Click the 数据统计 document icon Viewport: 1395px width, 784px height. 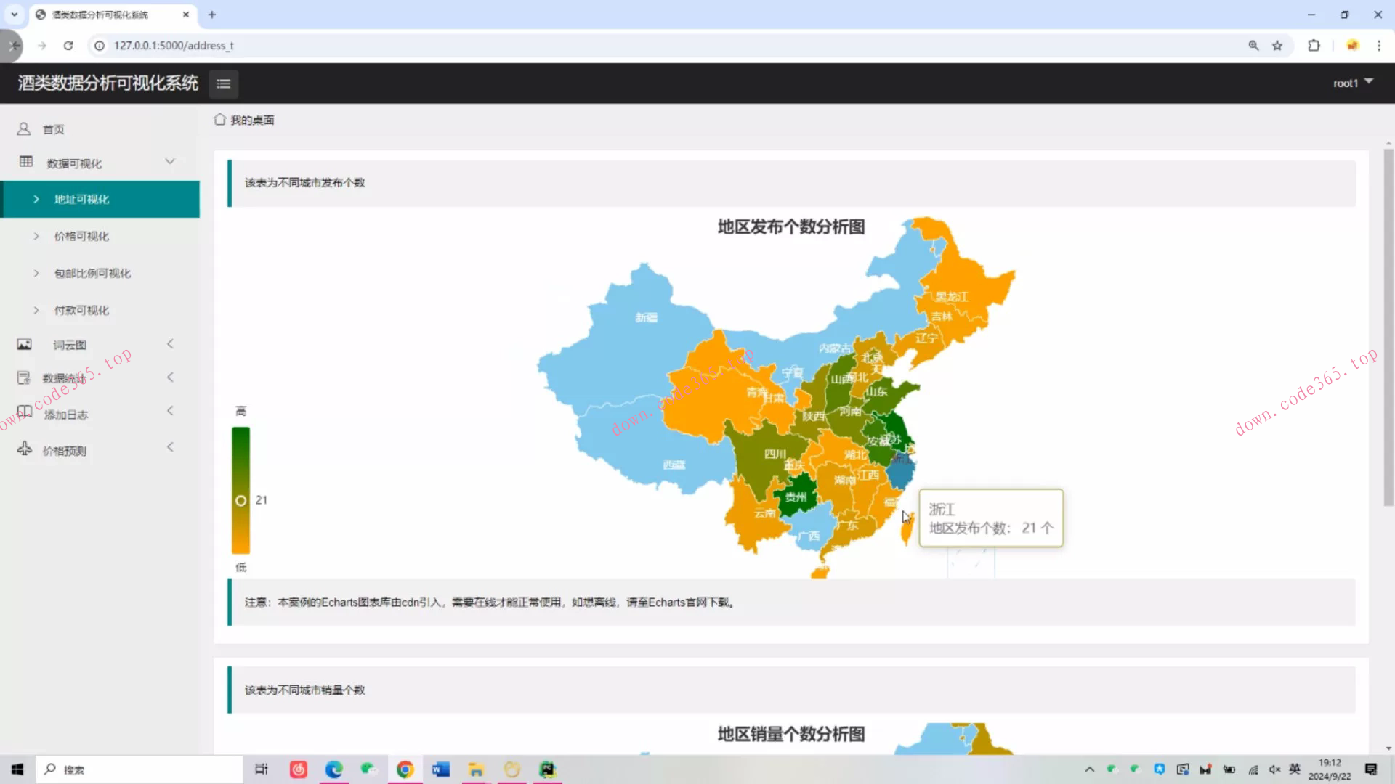(x=24, y=377)
